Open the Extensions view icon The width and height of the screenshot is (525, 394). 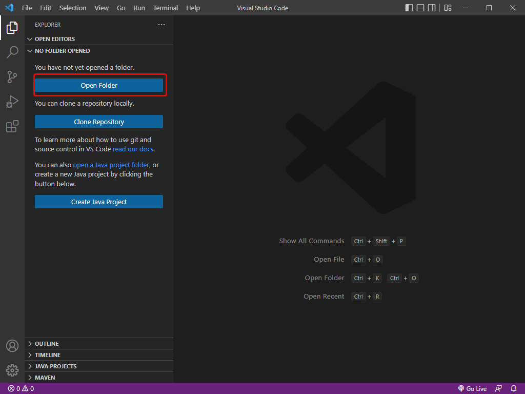12,126
